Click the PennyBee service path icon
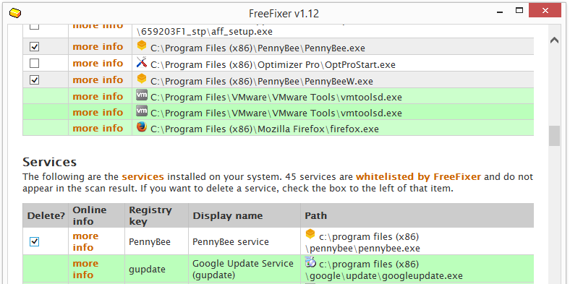This screenshot has height=284, width=570. 310,235
